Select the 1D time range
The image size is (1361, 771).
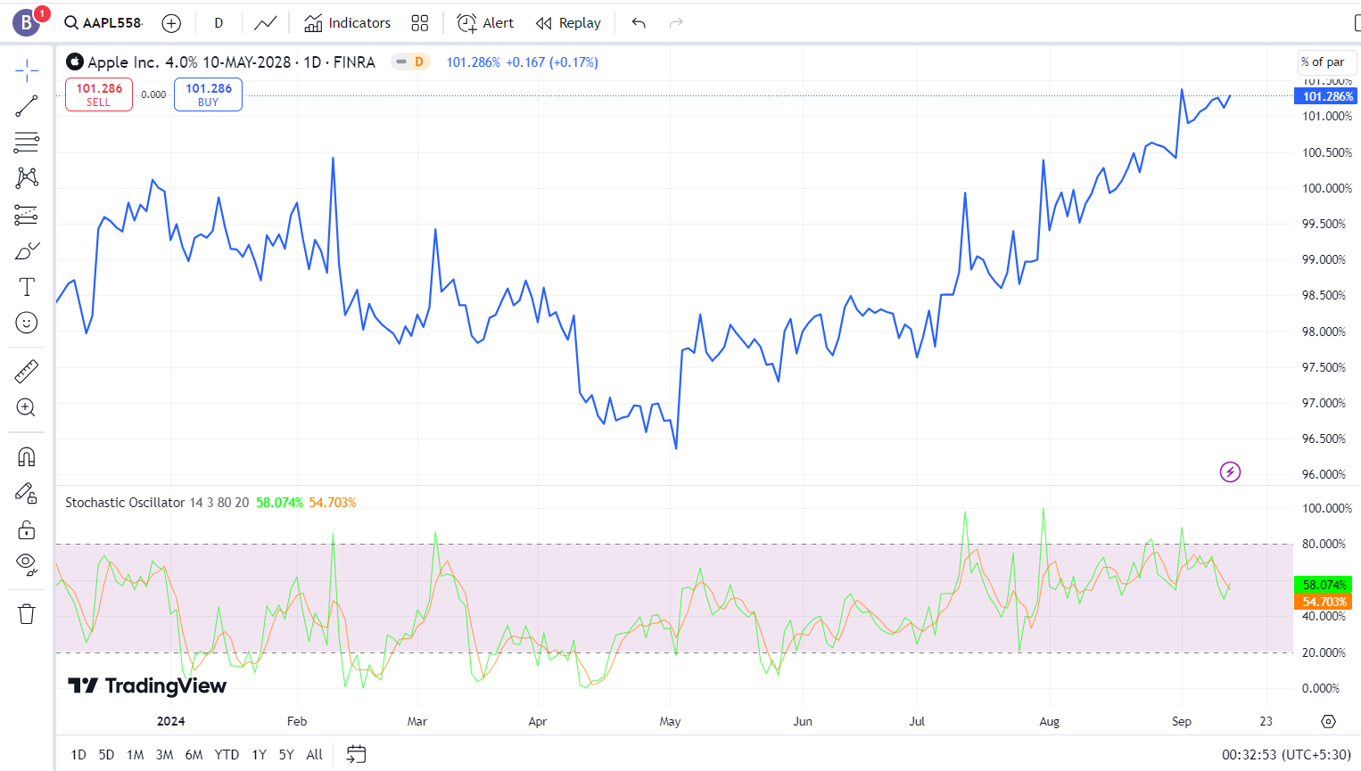(78, 755)
